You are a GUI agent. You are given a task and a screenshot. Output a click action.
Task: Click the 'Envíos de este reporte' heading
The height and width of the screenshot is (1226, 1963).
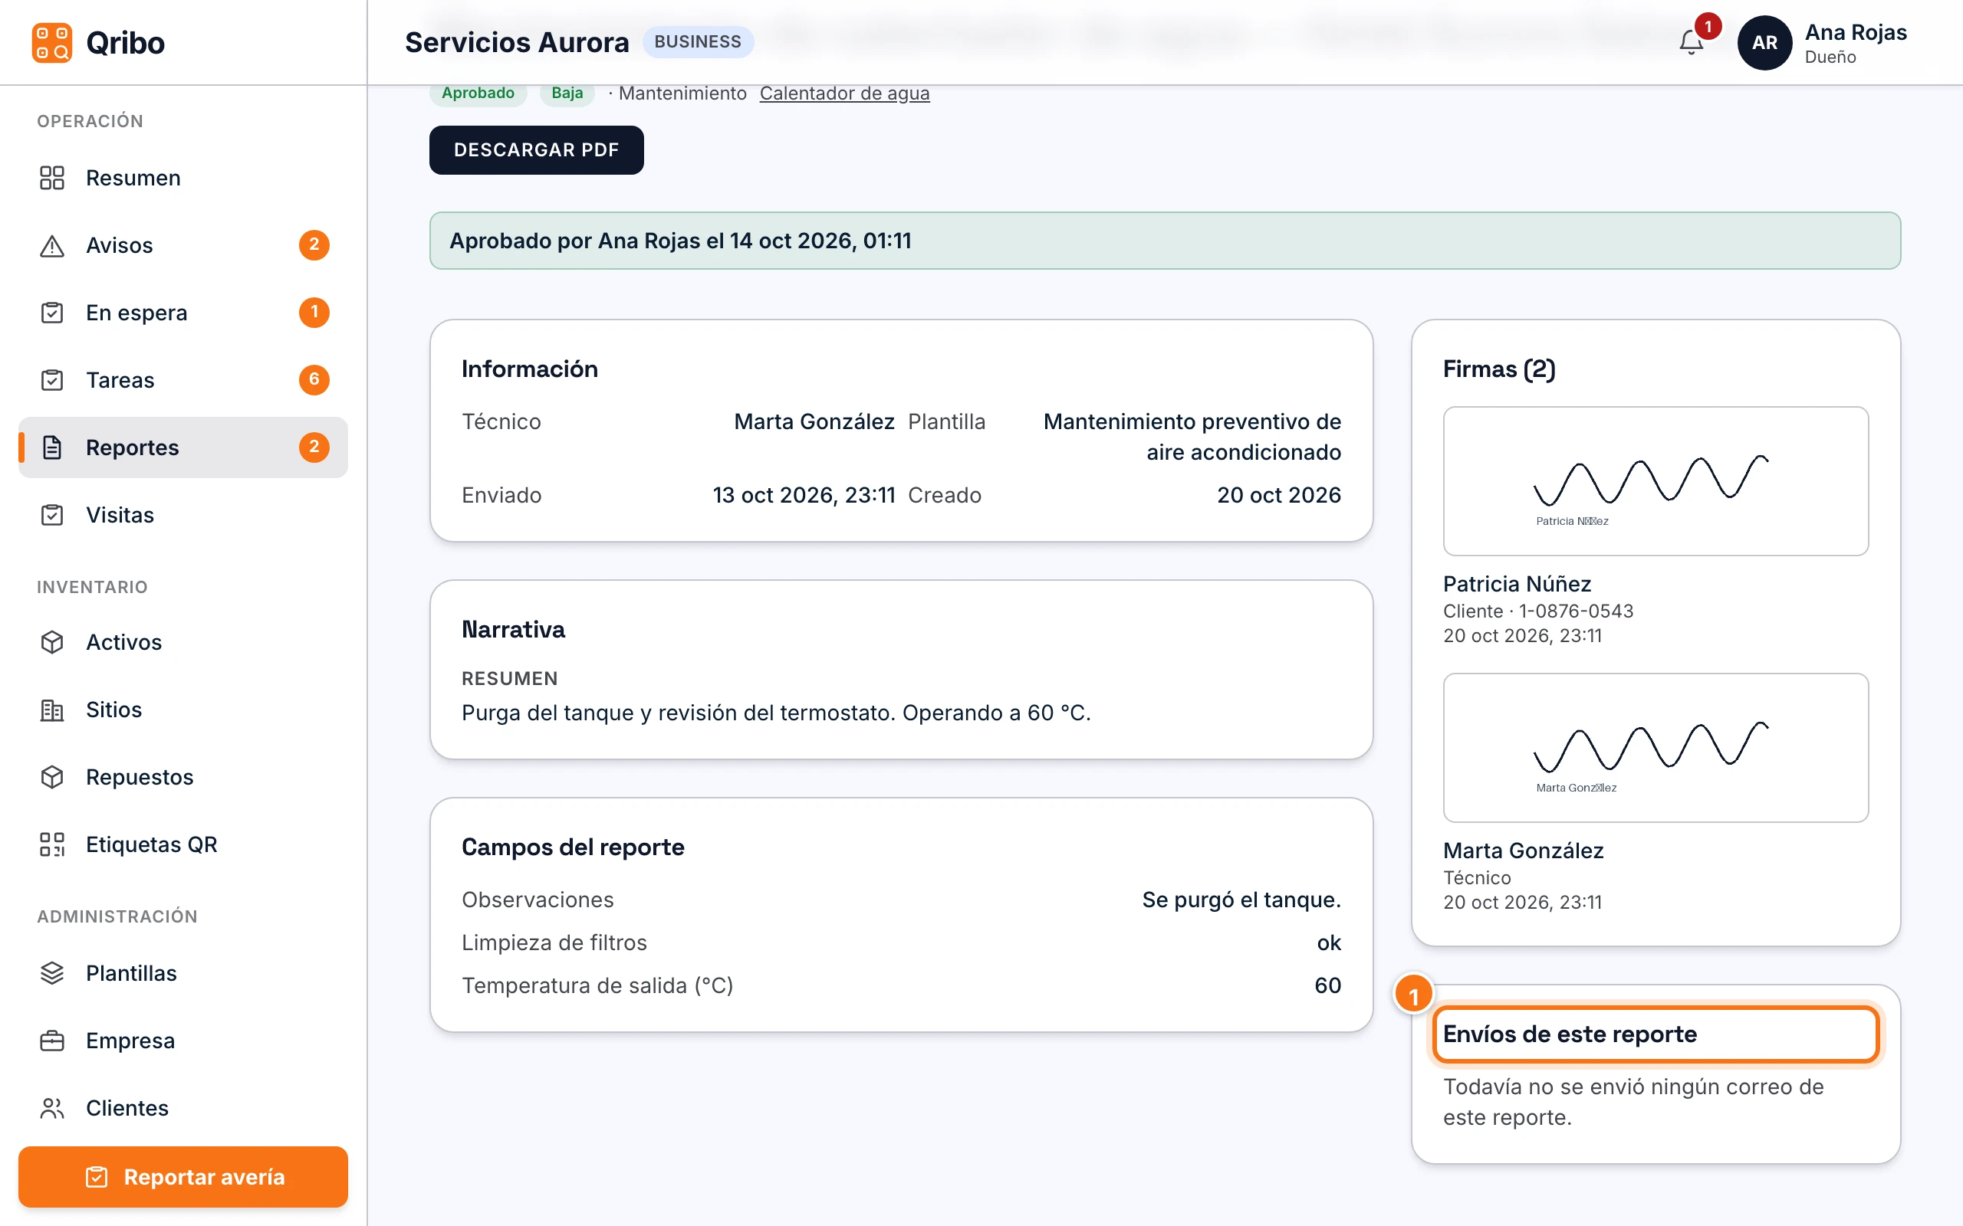[1569, 1034]
